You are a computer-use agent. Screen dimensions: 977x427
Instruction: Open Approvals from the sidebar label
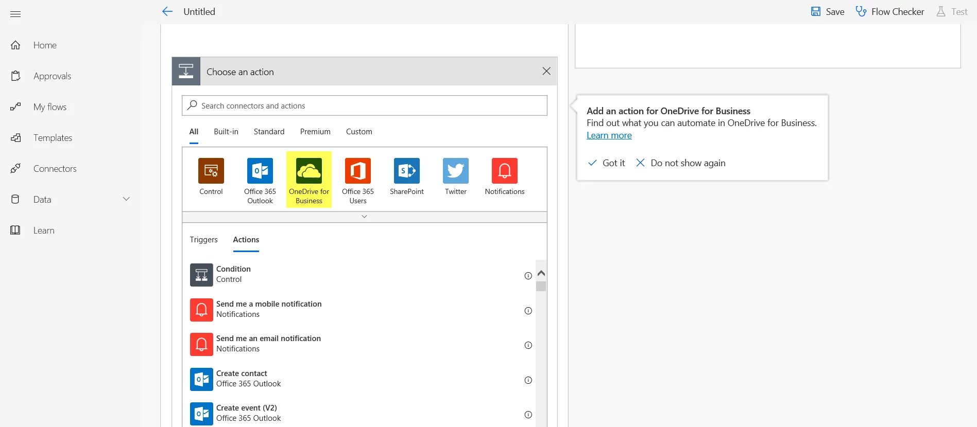tap(52, 76)
